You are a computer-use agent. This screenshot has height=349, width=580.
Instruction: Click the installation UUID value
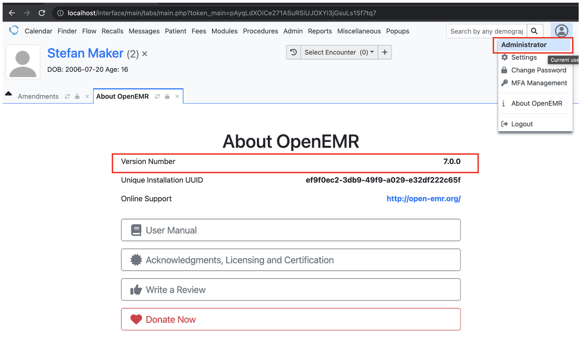tap(383, 180)
